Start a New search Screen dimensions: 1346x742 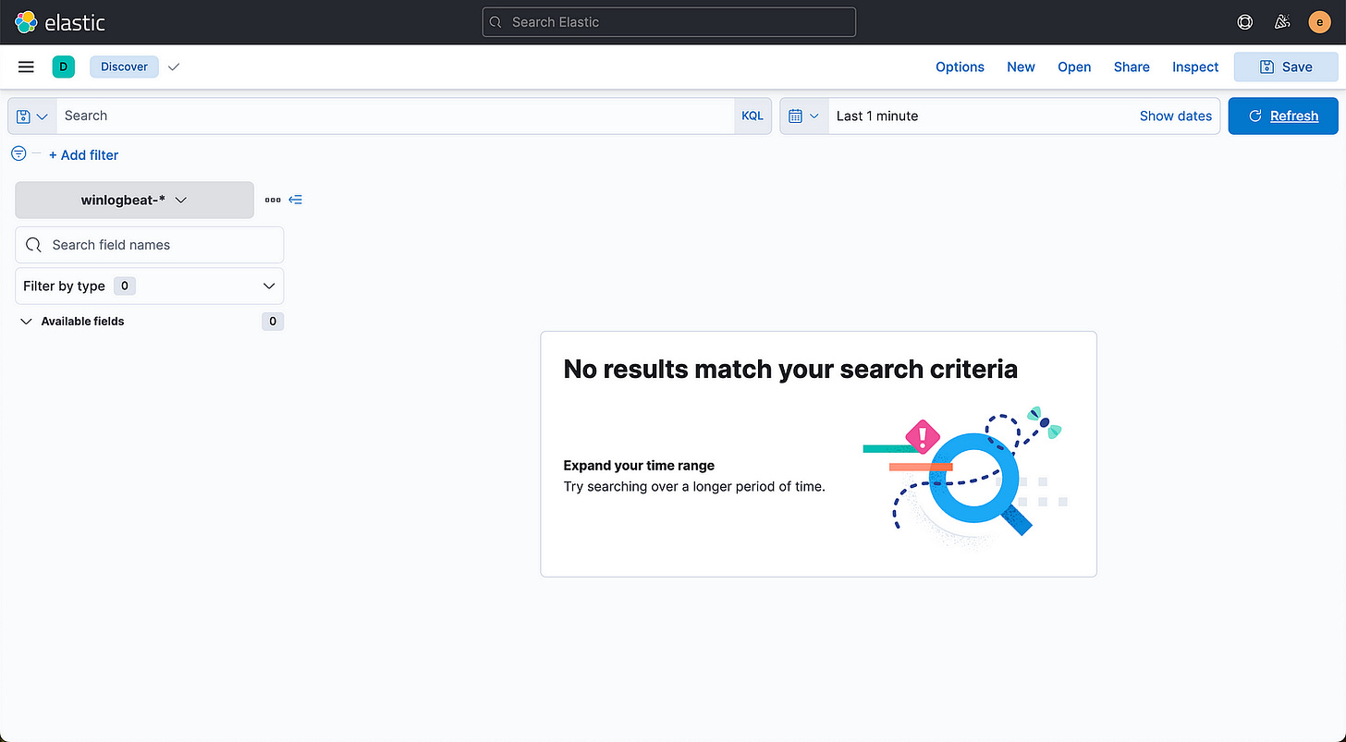click(1021, 67)
